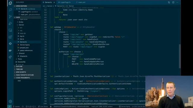Expand the NPM Scripts panel
The width and height of the screenshot is (193, 108).
(27, 72)
